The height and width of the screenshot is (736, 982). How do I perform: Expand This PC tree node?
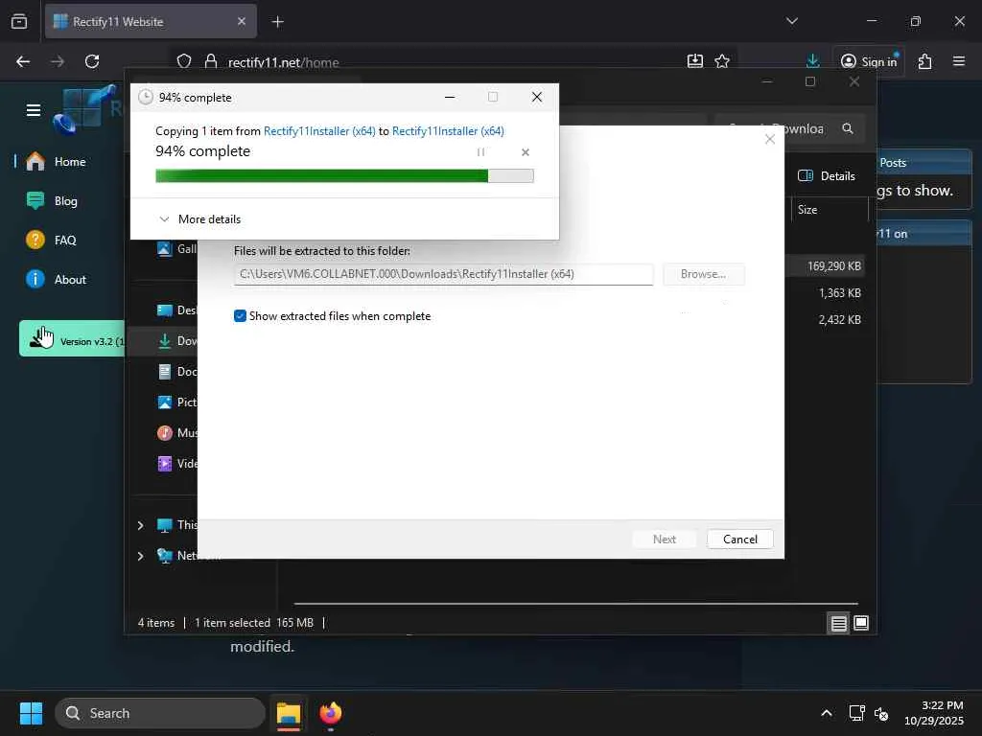click(x=141, y=525)
